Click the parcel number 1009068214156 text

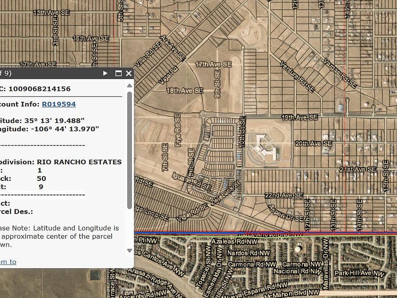[x=40, y=89]
